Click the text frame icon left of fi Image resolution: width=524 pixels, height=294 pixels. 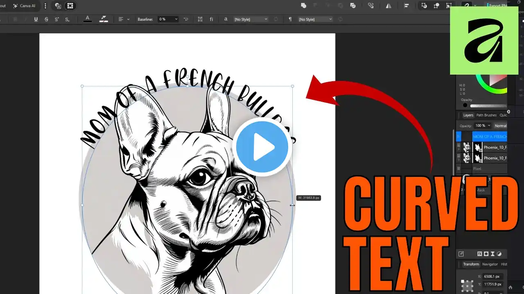click(200, 19)
